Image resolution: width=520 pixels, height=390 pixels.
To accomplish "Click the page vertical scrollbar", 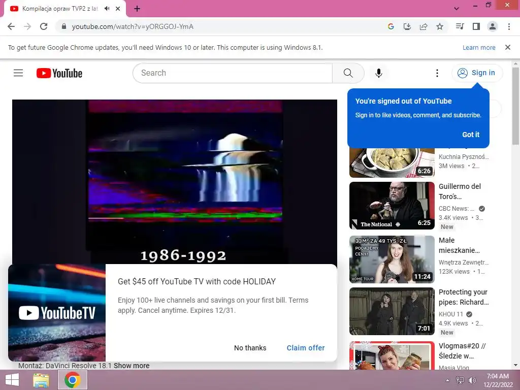I will (515, 106).
